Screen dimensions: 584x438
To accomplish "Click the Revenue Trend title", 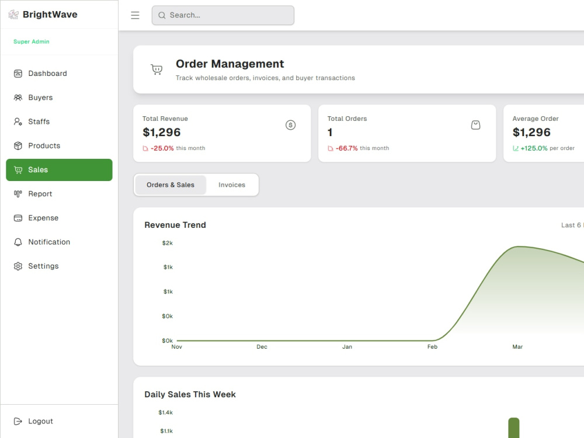I will coord(175,225).
